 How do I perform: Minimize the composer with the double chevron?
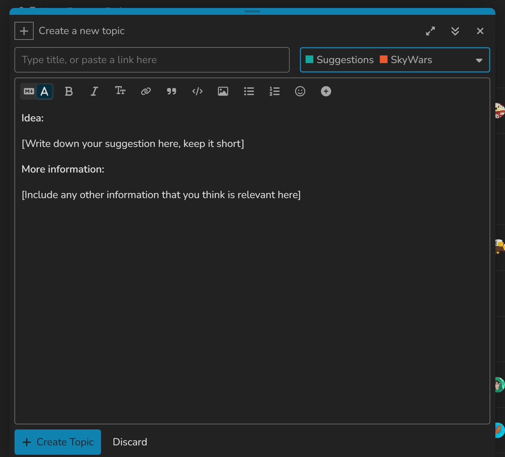pyautogui.click(x=455, y=31)
